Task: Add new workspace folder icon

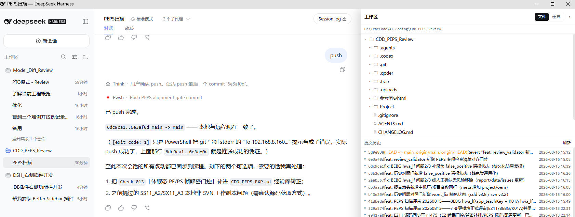Action: 85,57
